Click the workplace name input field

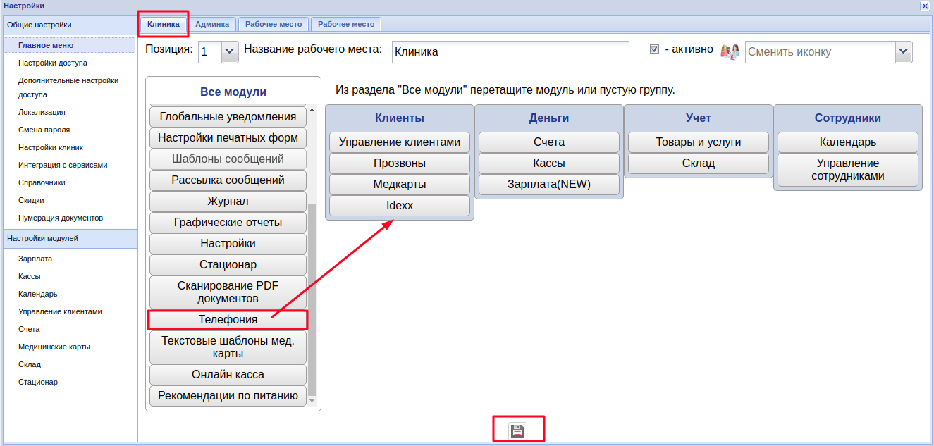(x=510, y=51)
